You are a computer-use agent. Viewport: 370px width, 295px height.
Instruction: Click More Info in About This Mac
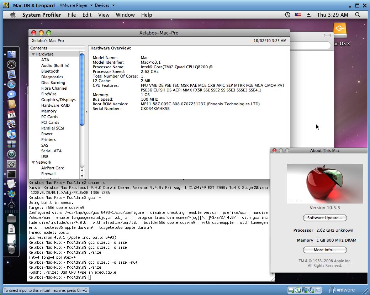tap(325, 250)
